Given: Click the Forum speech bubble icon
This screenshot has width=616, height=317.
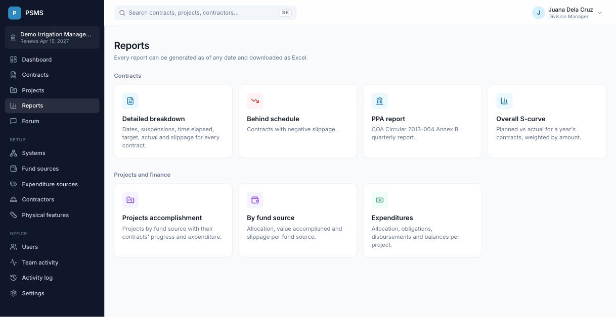Looking at the screenshot, I should (14, 121).
